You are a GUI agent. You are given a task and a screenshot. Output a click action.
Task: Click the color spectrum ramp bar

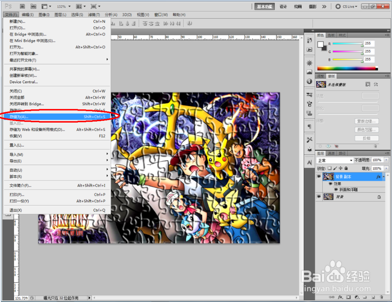coord(347,68)
